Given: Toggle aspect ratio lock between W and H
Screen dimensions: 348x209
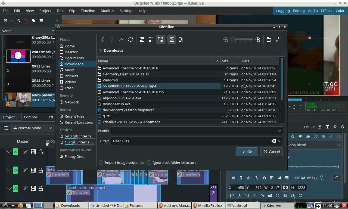Looking at the screenshot, I should tap(285, 188).
